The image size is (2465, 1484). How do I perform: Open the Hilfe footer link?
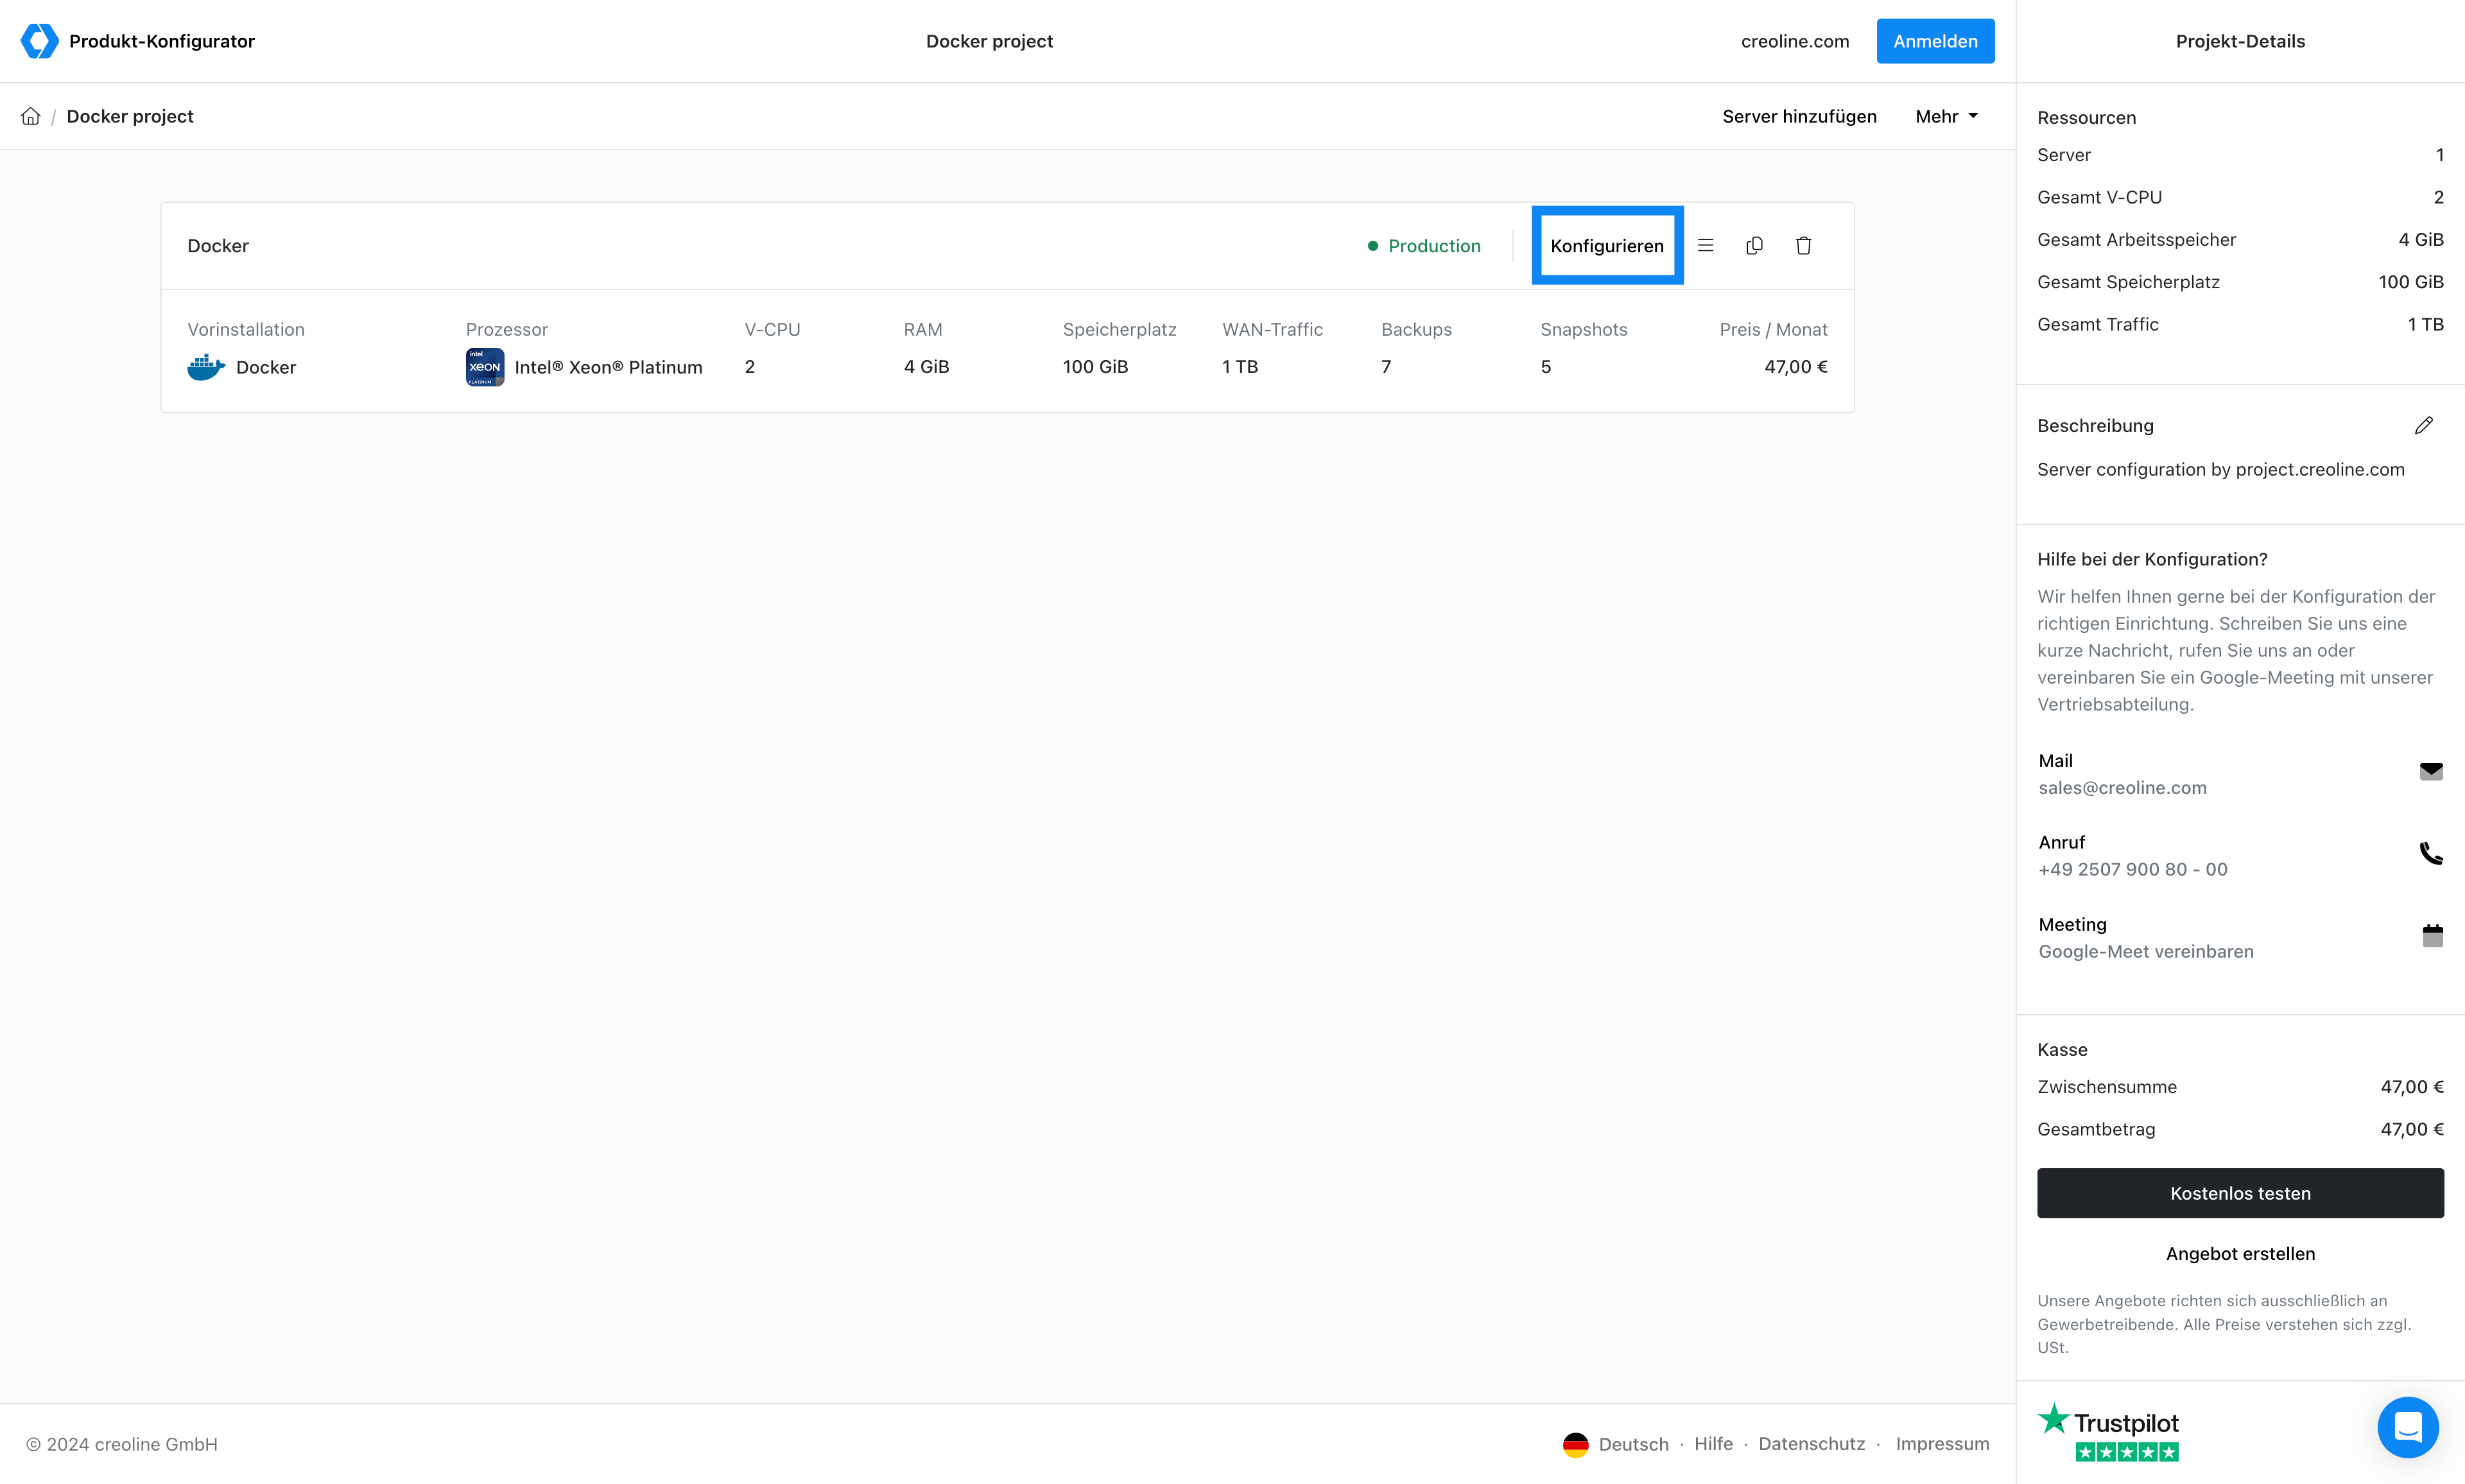[1714, 1444]
